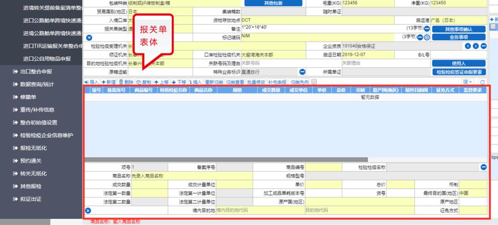The height and width of the screenshot is (225, 498).
Task: Expand more item fields with double-chevron icon
Action: pos(88,210)
